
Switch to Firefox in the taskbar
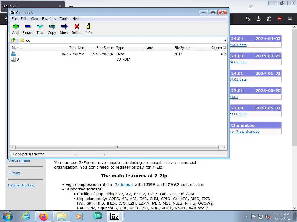44,216
